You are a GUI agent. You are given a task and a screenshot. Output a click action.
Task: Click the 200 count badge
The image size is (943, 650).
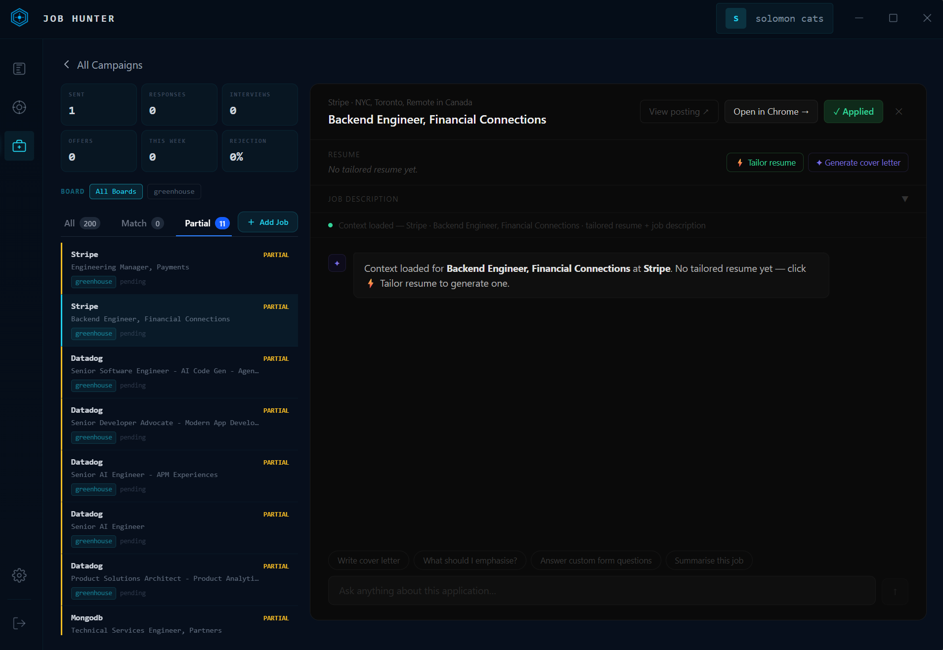coord(90,223)
